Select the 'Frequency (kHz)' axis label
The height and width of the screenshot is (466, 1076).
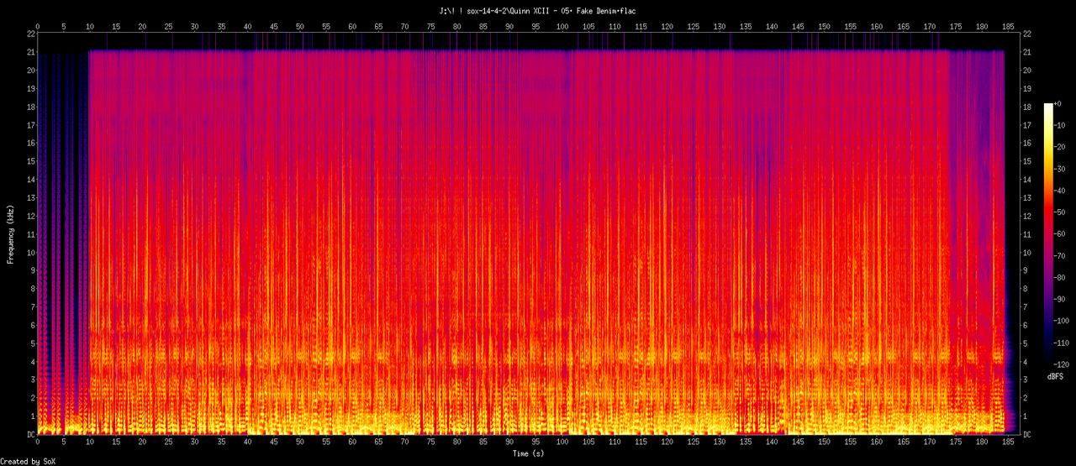pyautogui.click(x=11, y=233)
